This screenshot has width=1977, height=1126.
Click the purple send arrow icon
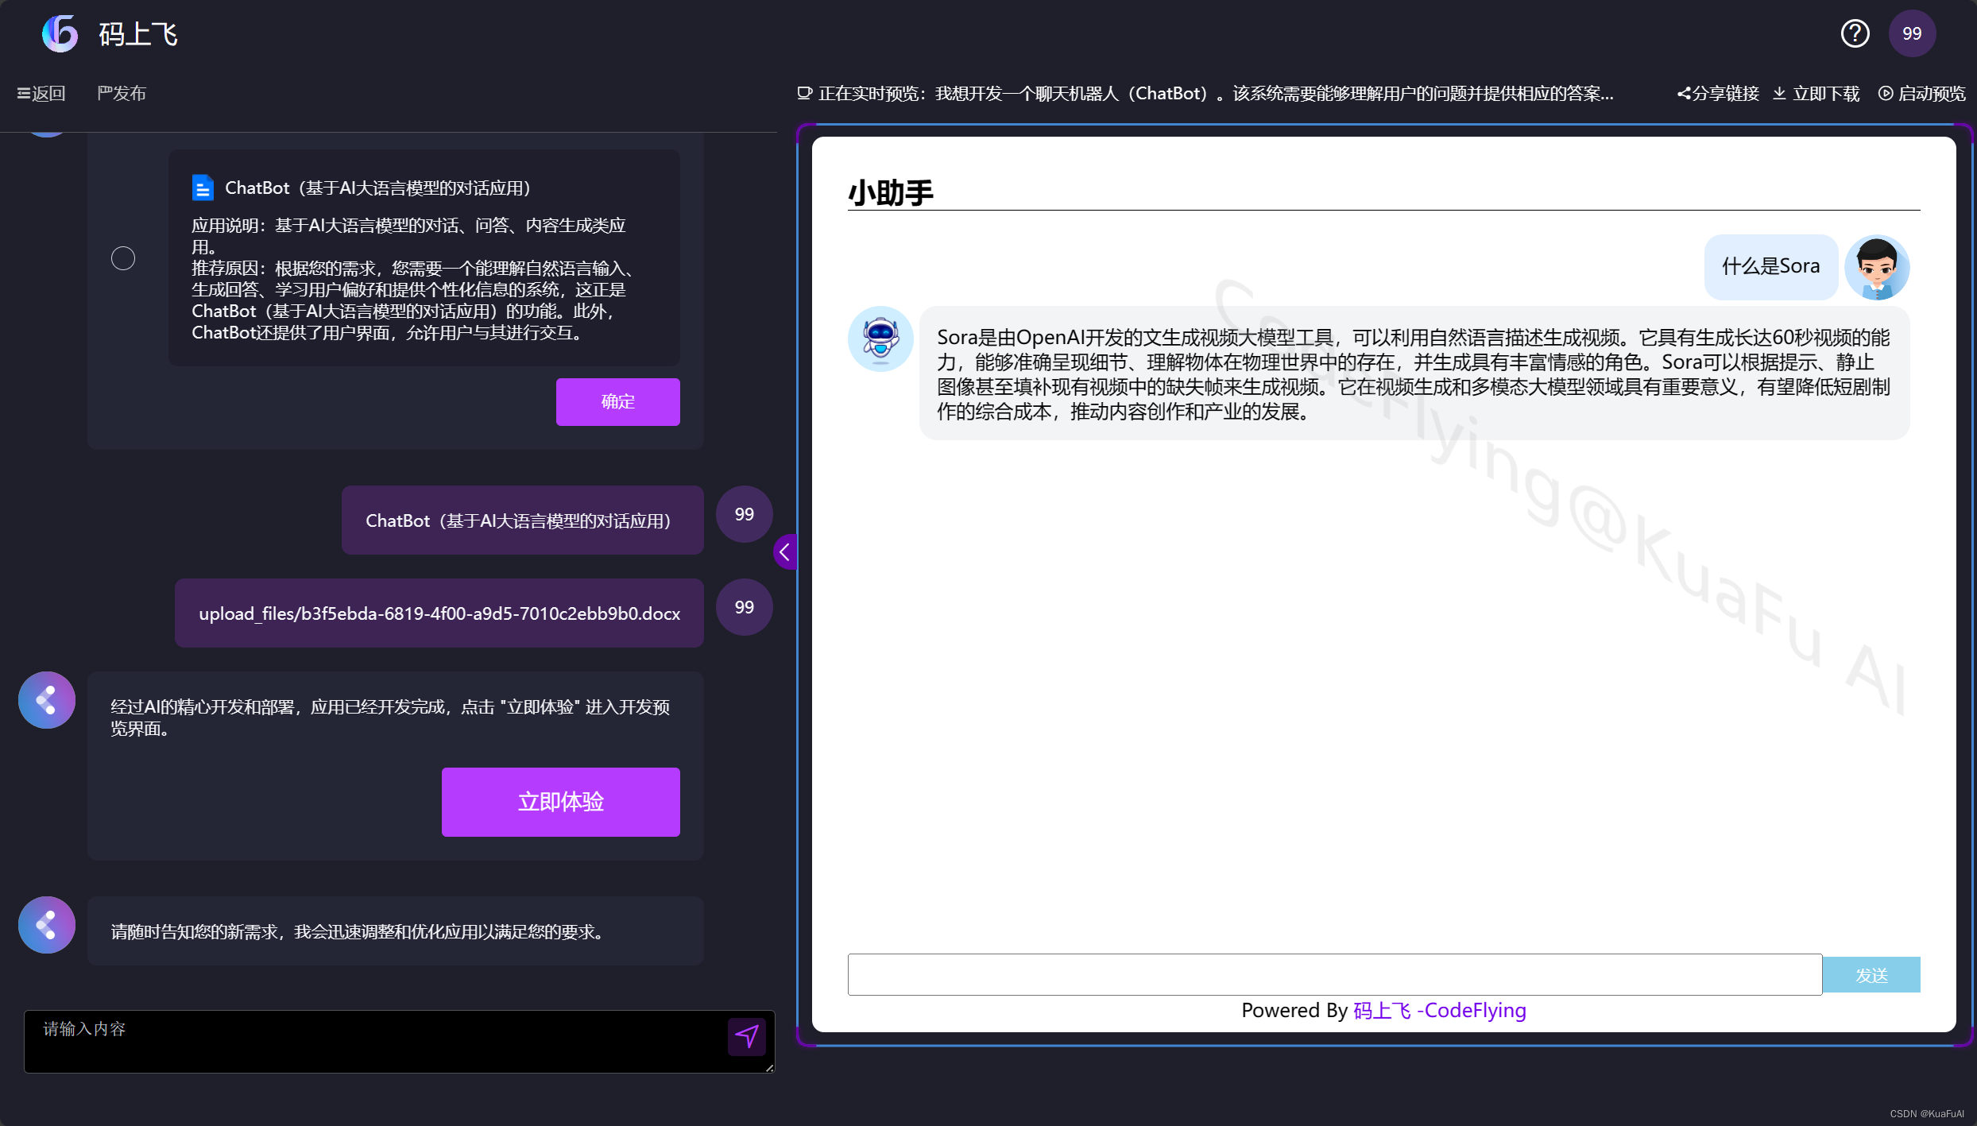746,1036
